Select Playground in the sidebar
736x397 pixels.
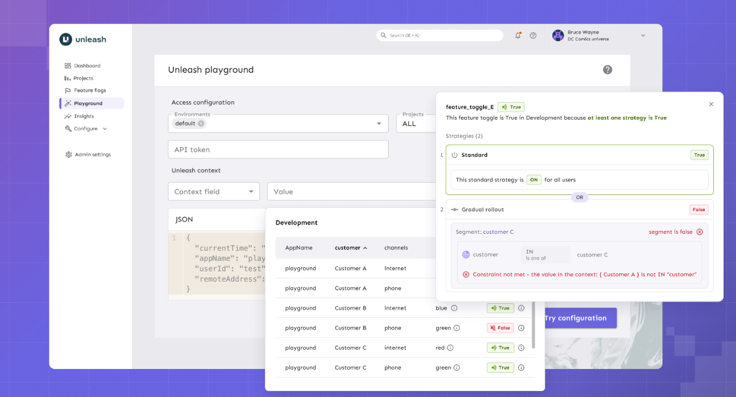pos(92,103)
